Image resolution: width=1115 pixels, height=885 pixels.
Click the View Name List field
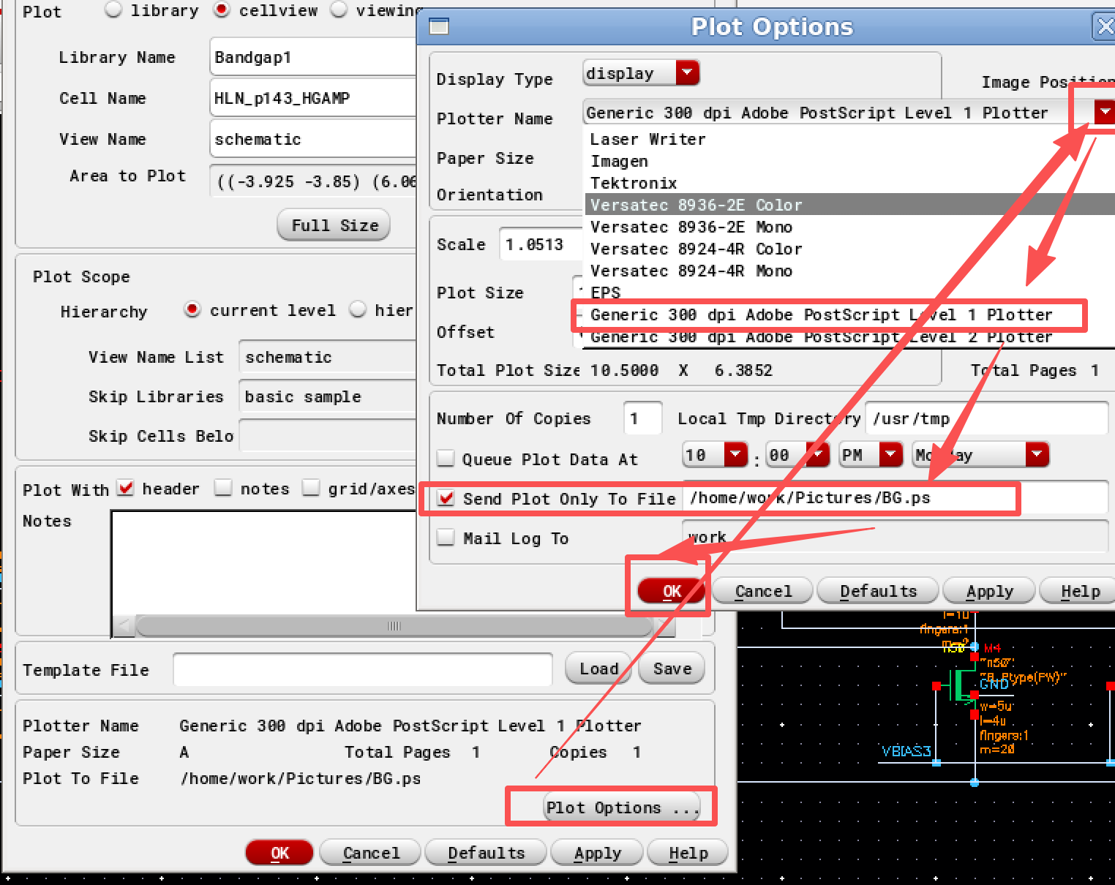(328, 357)
